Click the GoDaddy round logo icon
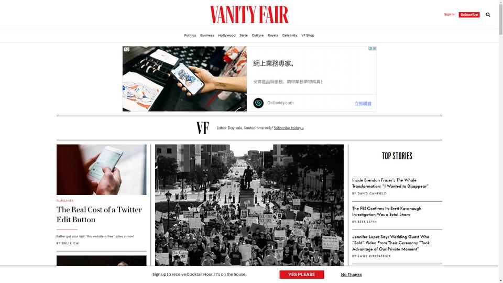This screenshot has height=283, width=503. tap(258, 103)
